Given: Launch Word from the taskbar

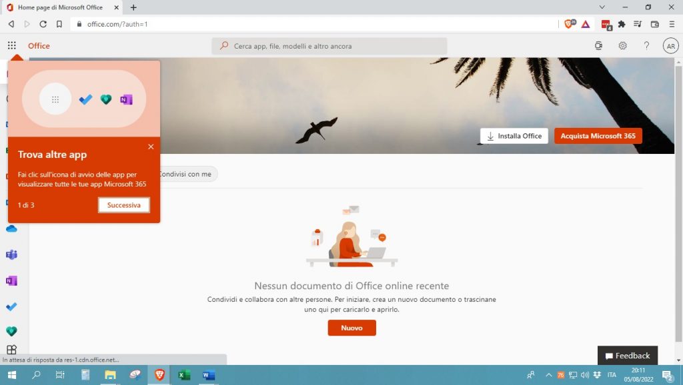Looking at the screenshot, I should click(x=208, y=375).
